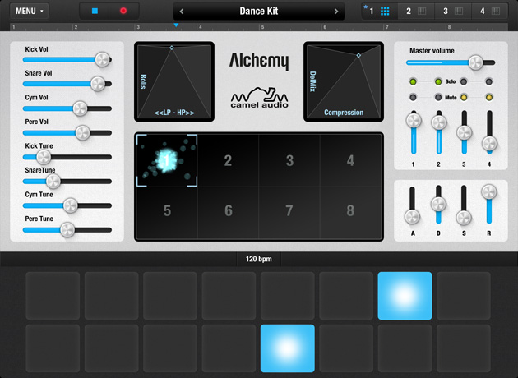Click the keyboard icon on tab 4
518x378 pixels.
point(496,12)
